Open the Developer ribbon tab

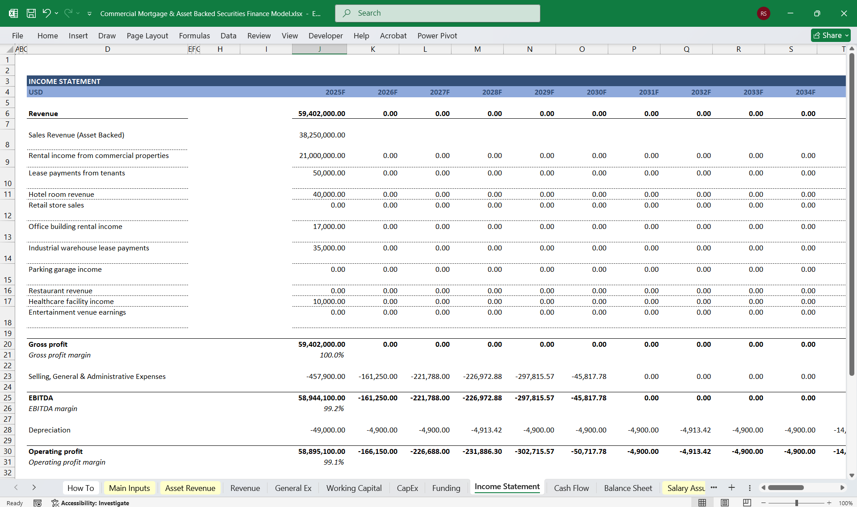[x=326, y=35]
